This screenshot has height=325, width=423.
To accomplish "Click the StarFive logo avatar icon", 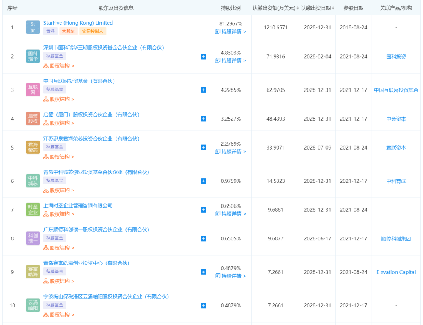I will pos(33,27).
